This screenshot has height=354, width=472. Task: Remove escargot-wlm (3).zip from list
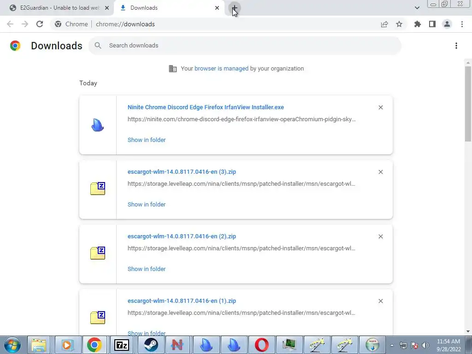(380, 172)
